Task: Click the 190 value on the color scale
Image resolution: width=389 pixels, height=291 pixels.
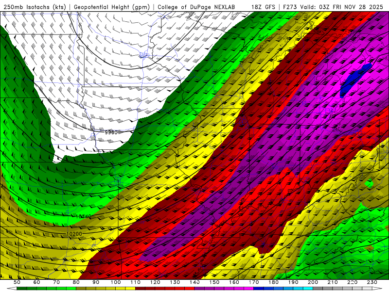Action: (293, 282)
